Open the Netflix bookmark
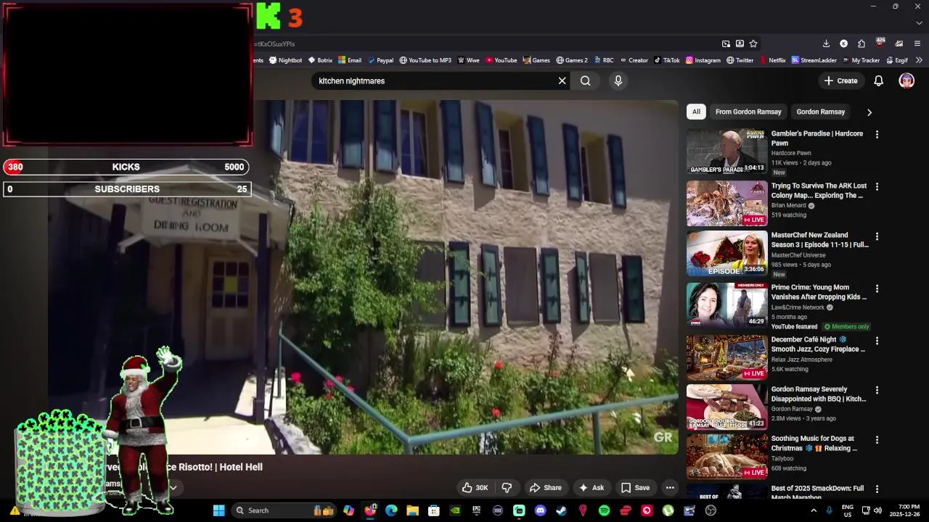Screen dimensions: 929x522 [772, 60]
